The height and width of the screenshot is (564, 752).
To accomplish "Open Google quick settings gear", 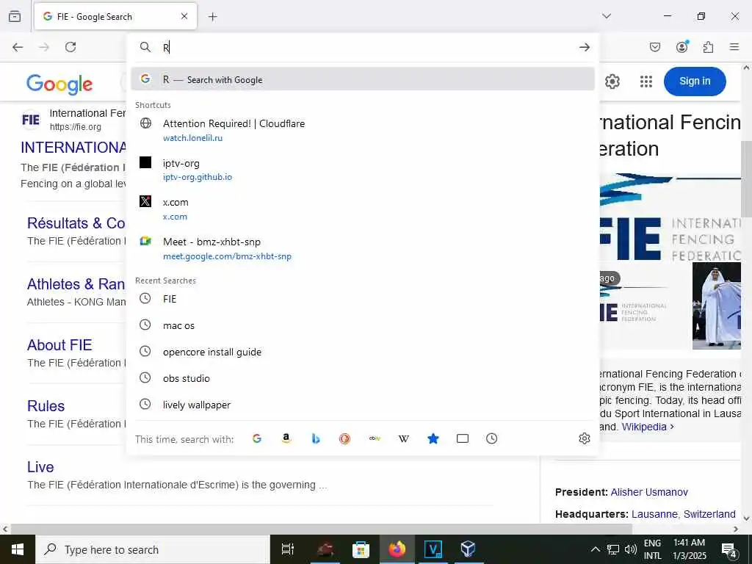I will tap(612, 82).
